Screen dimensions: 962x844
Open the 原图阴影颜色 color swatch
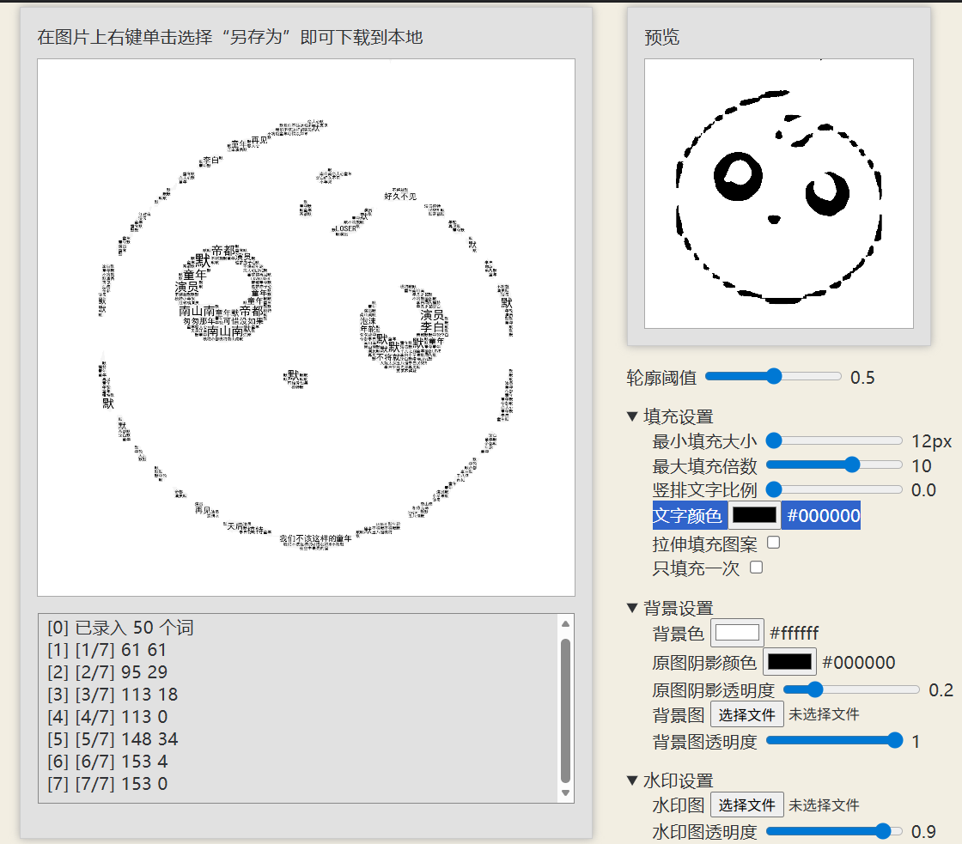click(789, 662)
